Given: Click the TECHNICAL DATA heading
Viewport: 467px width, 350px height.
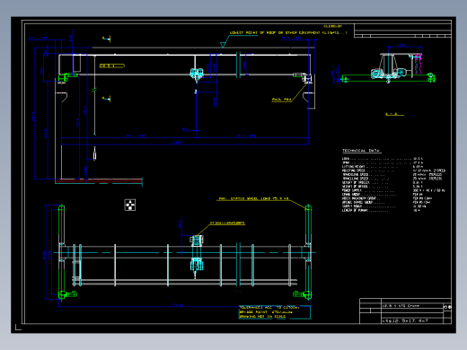Looking at the screenshot, I should (361, 151).
